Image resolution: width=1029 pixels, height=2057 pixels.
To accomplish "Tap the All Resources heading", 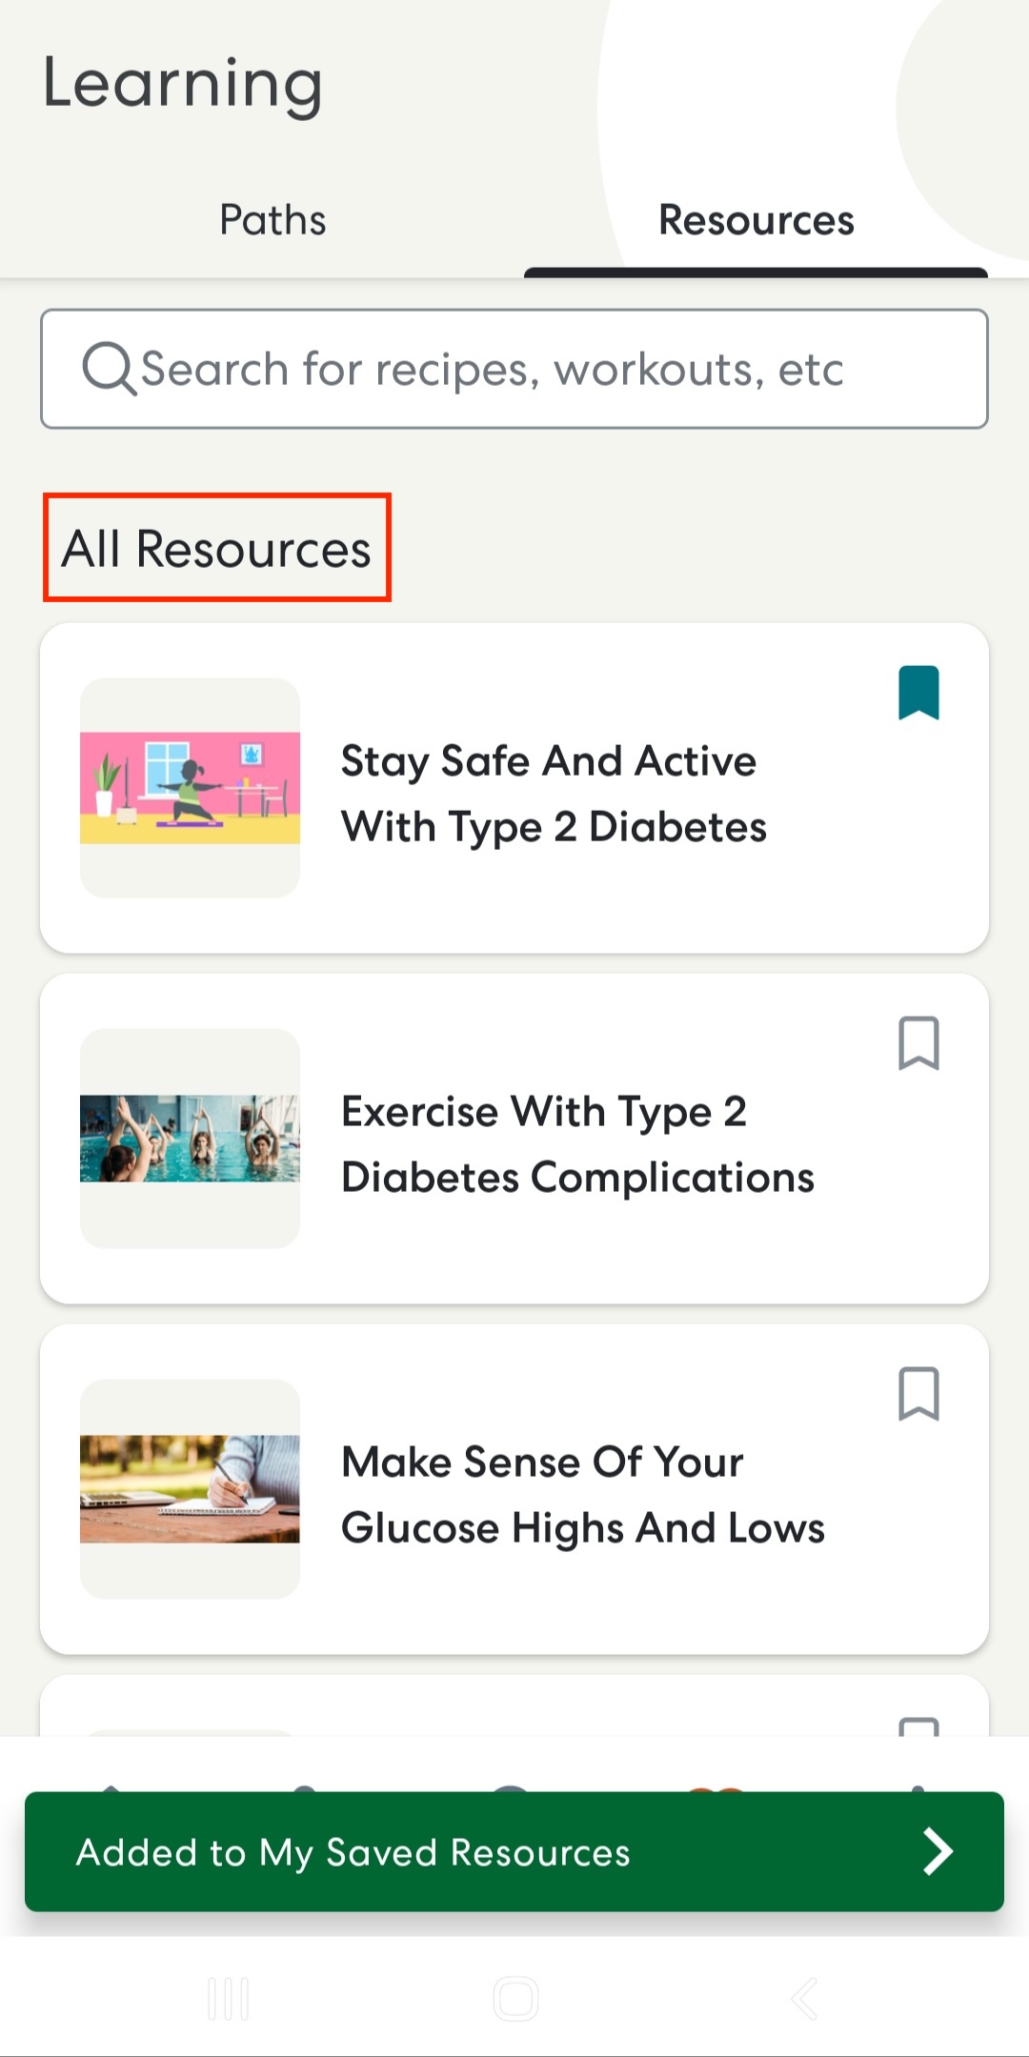I will pyautogui.click(x=217, y=548).
